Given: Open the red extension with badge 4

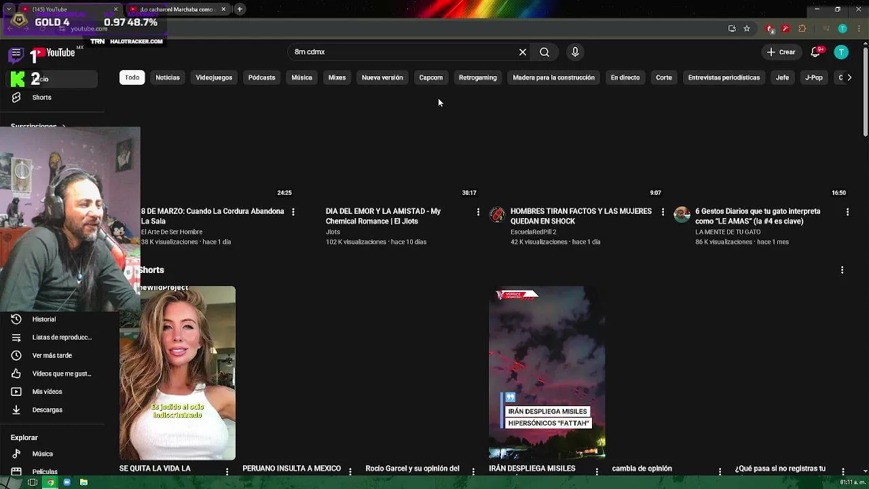Looking at the screenshot, I should pyautogui.click(x=769, y=29).
